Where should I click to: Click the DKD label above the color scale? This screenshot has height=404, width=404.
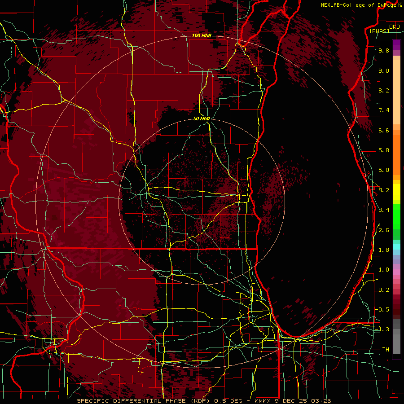[395, 27]
